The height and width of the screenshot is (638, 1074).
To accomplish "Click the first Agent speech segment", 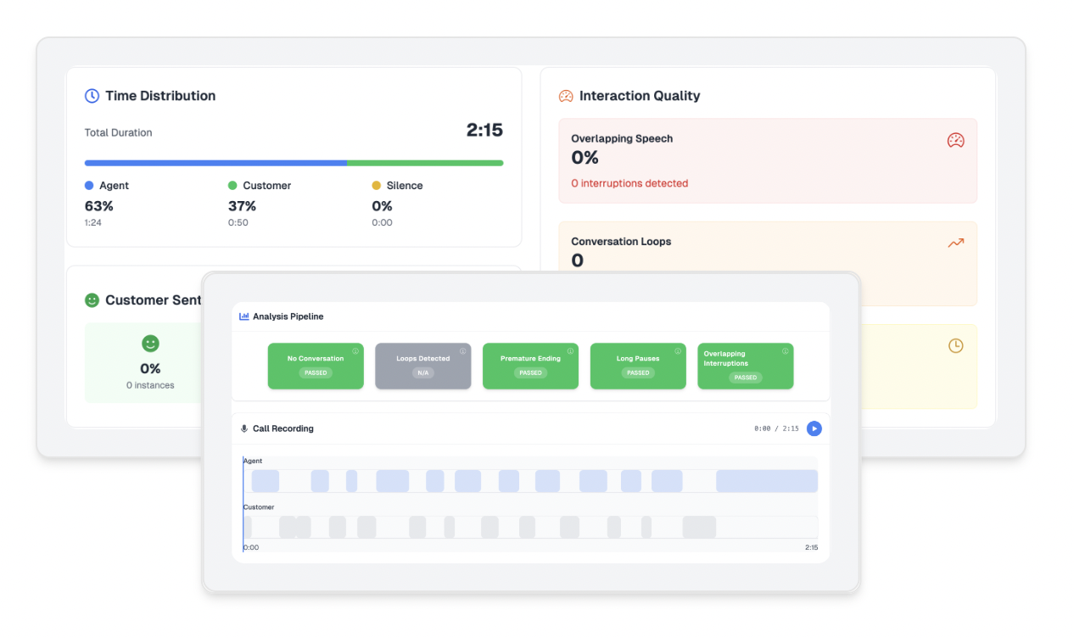I will [265, 481].
